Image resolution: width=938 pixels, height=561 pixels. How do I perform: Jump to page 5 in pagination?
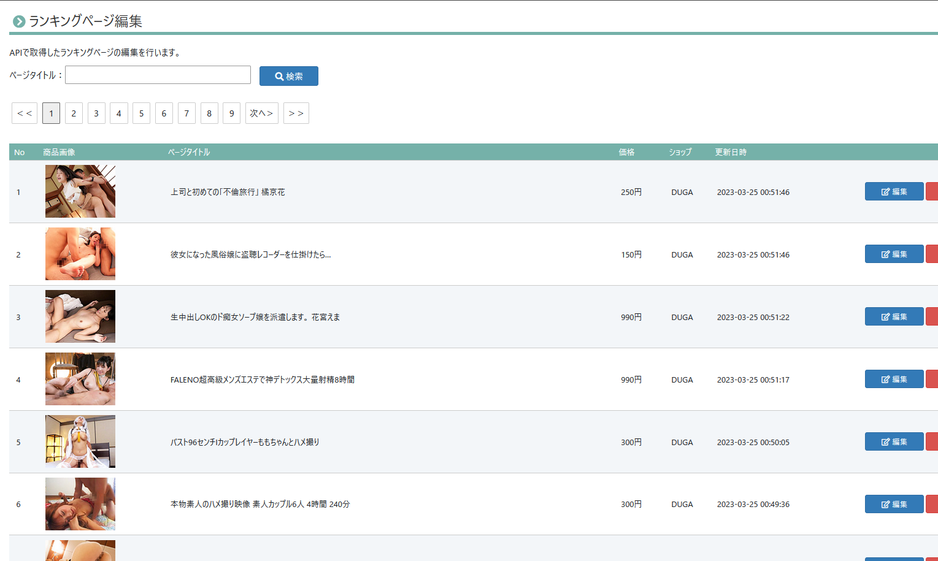141,113
